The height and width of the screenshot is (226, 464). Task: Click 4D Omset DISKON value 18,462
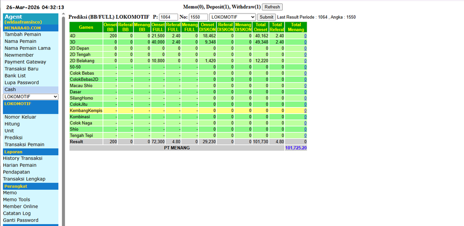[x=209, y=36]
